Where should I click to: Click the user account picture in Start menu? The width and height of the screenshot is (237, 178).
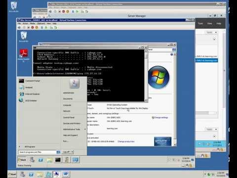[74, 83]
